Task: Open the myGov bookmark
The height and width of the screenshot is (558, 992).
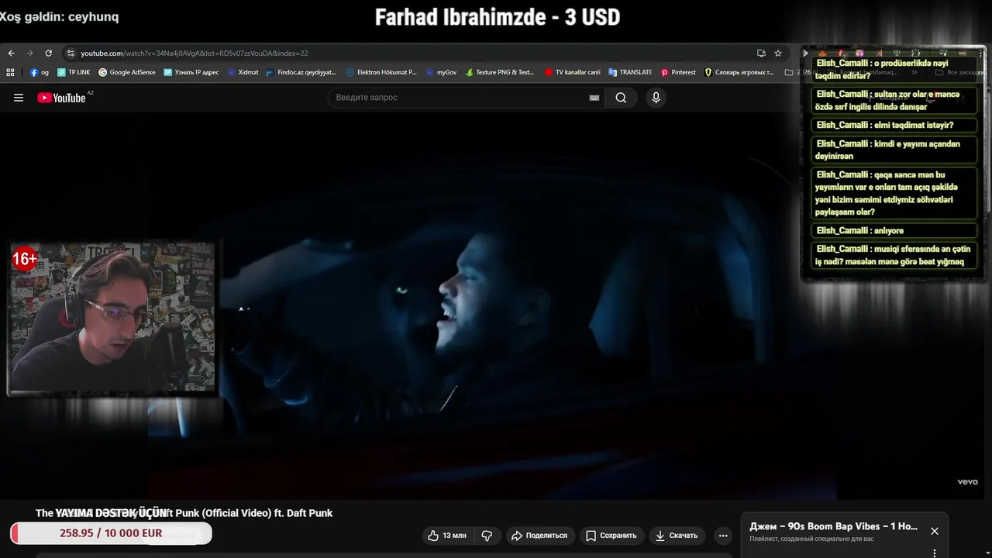Action: tap(442, 72)
